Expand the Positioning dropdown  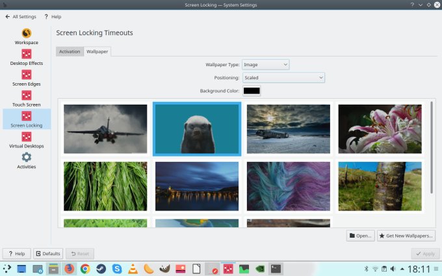click(x=283, y=78)
